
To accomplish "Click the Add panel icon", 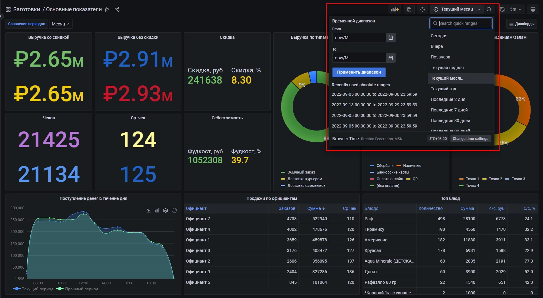I will [395, 9].
